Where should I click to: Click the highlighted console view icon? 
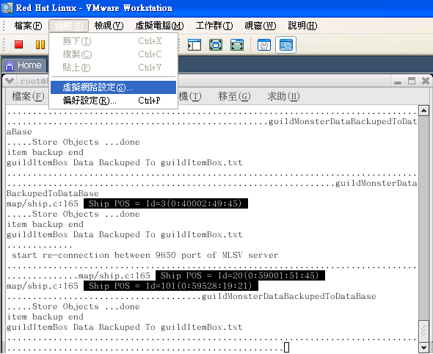[x=285, y=45]
